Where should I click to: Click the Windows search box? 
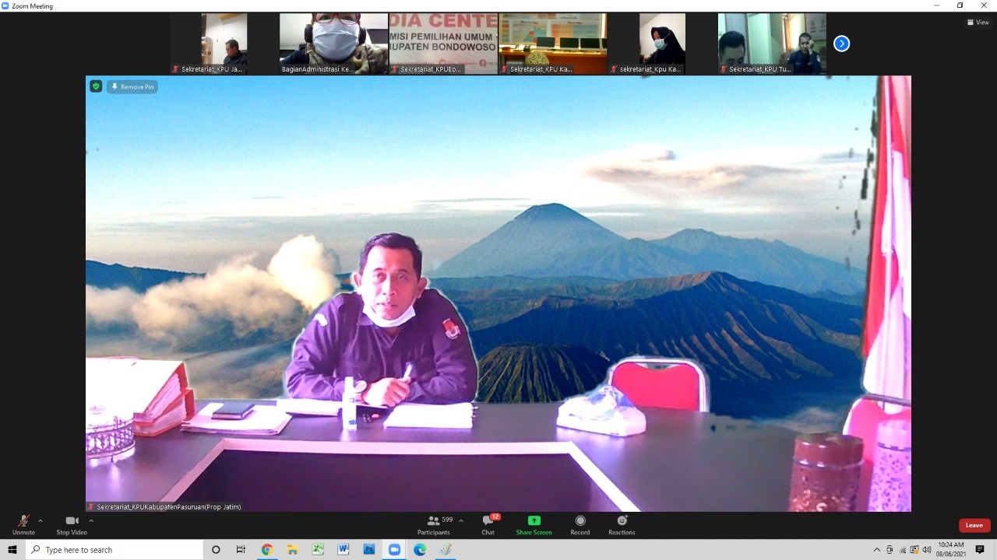click(x=115, y=550)
